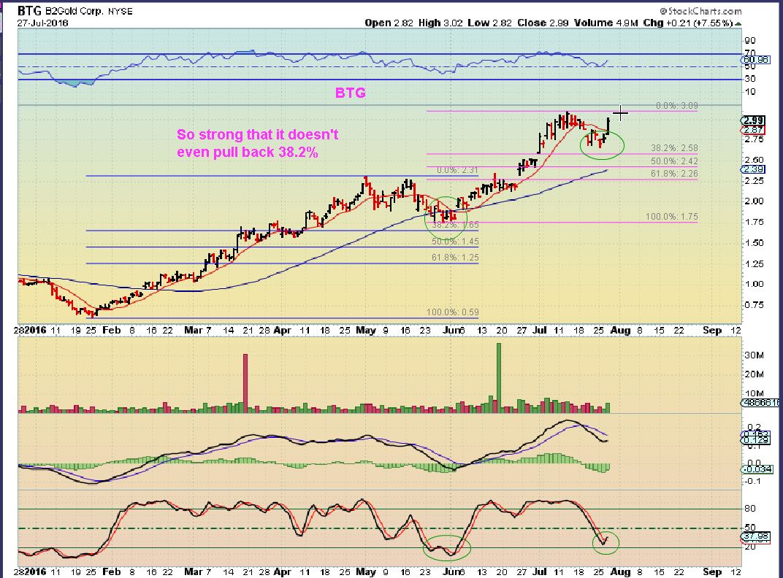
Task: Click the 50.0%: 2.42 Fibonacci label
Action: pos(674,161)
